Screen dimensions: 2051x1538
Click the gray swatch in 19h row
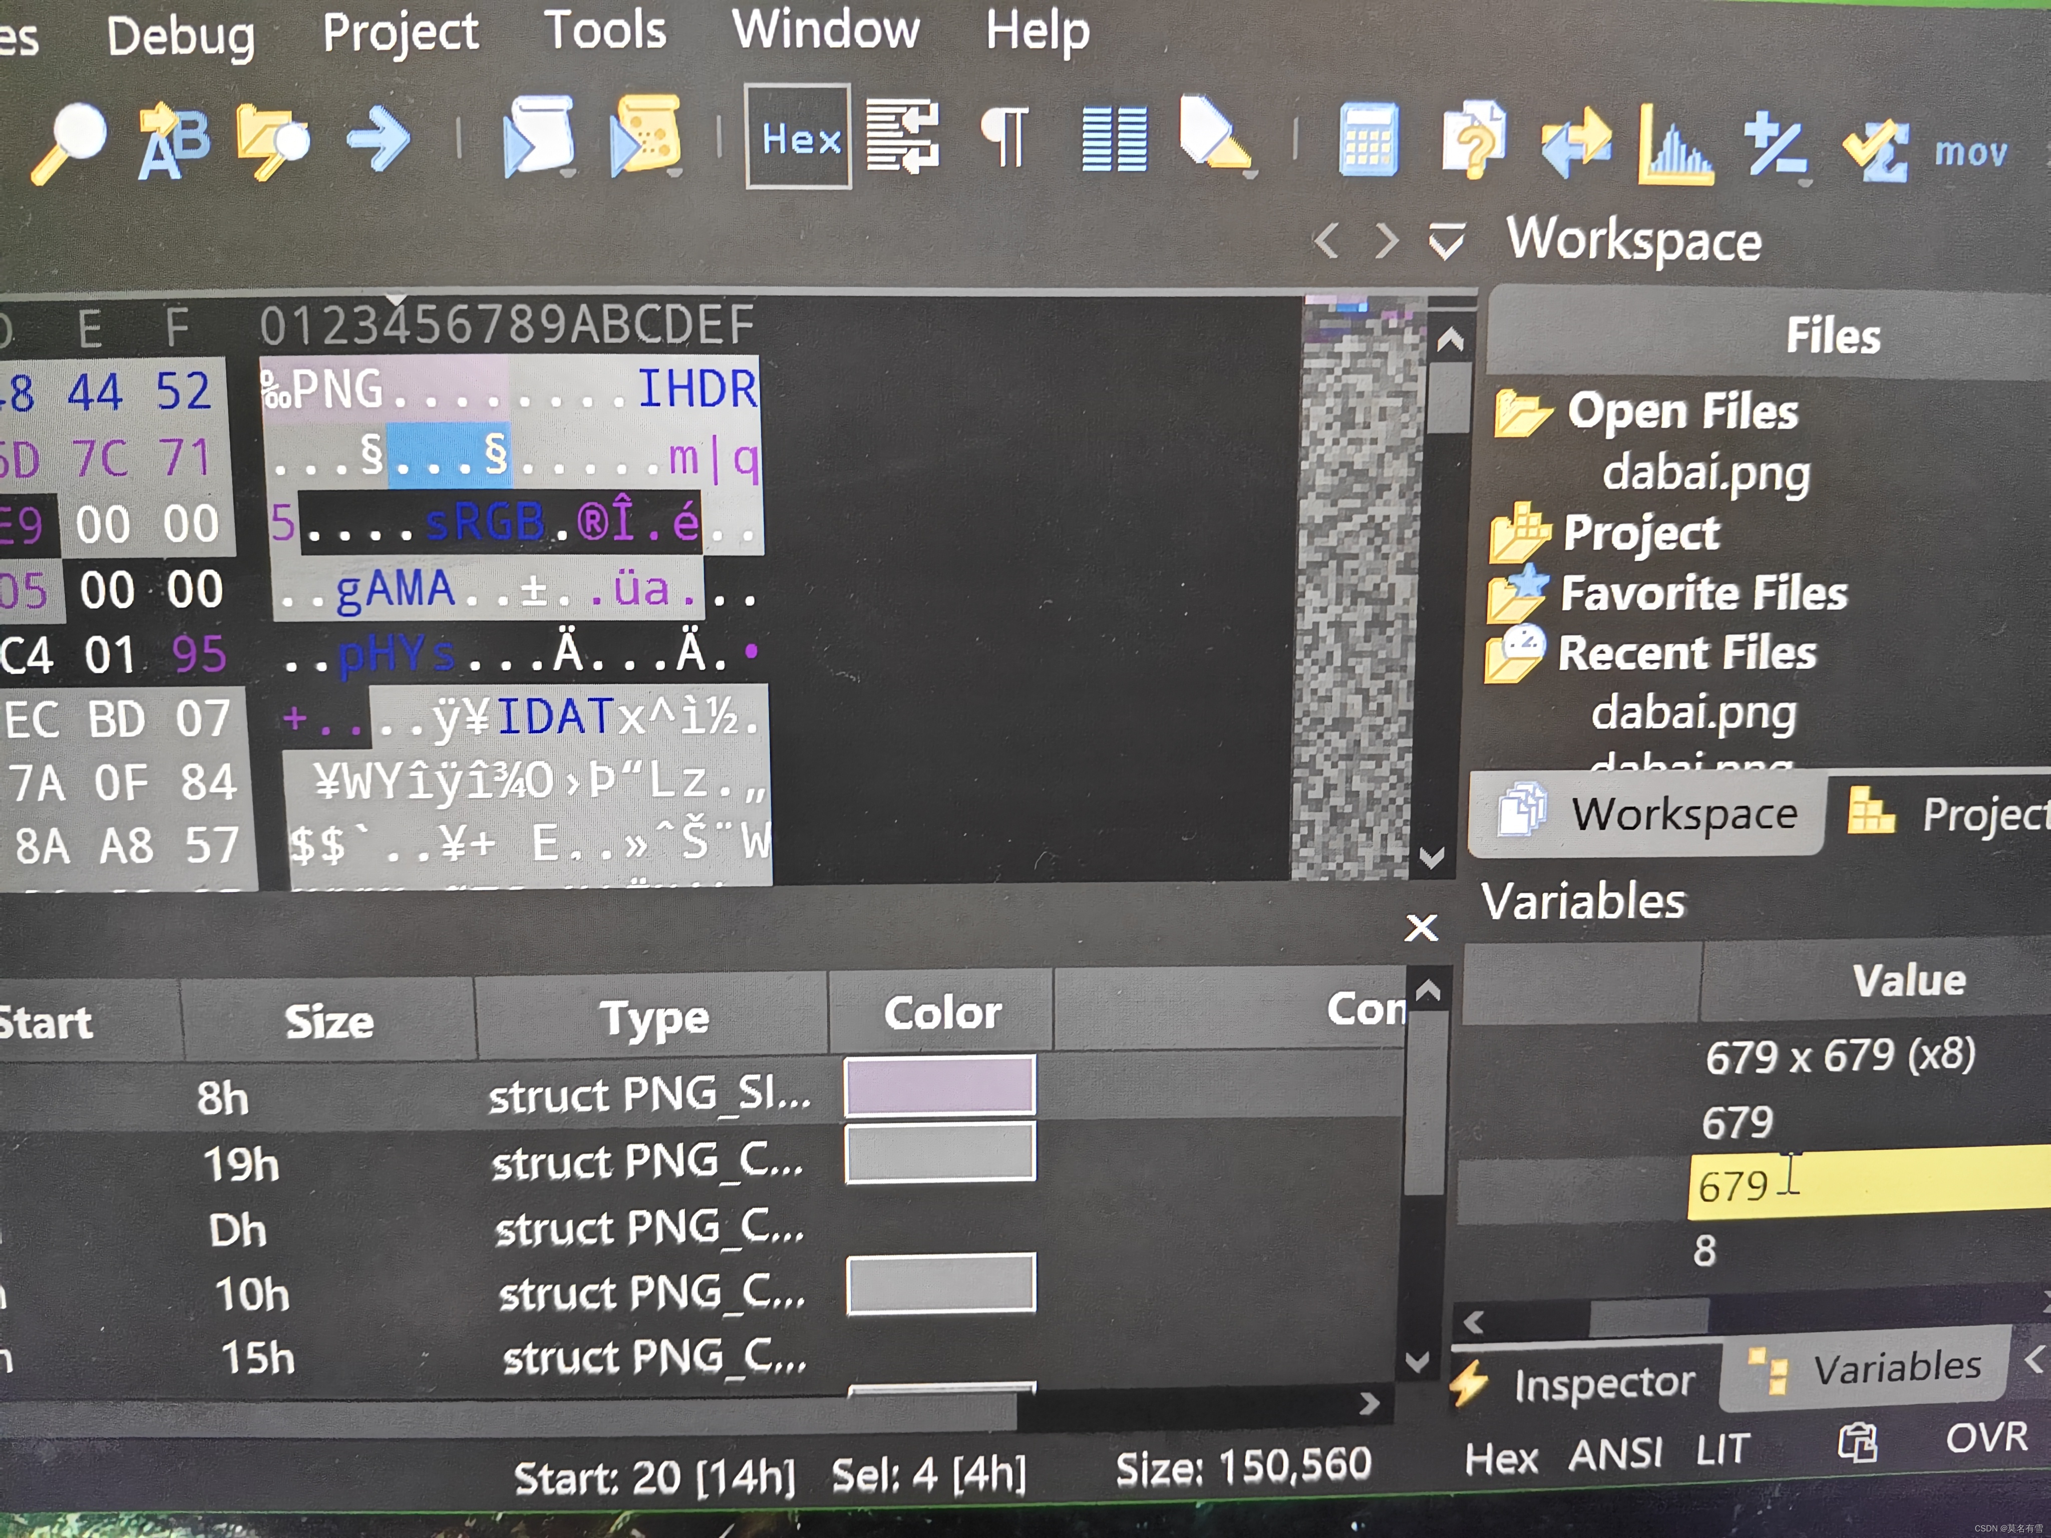(939, 1152)
